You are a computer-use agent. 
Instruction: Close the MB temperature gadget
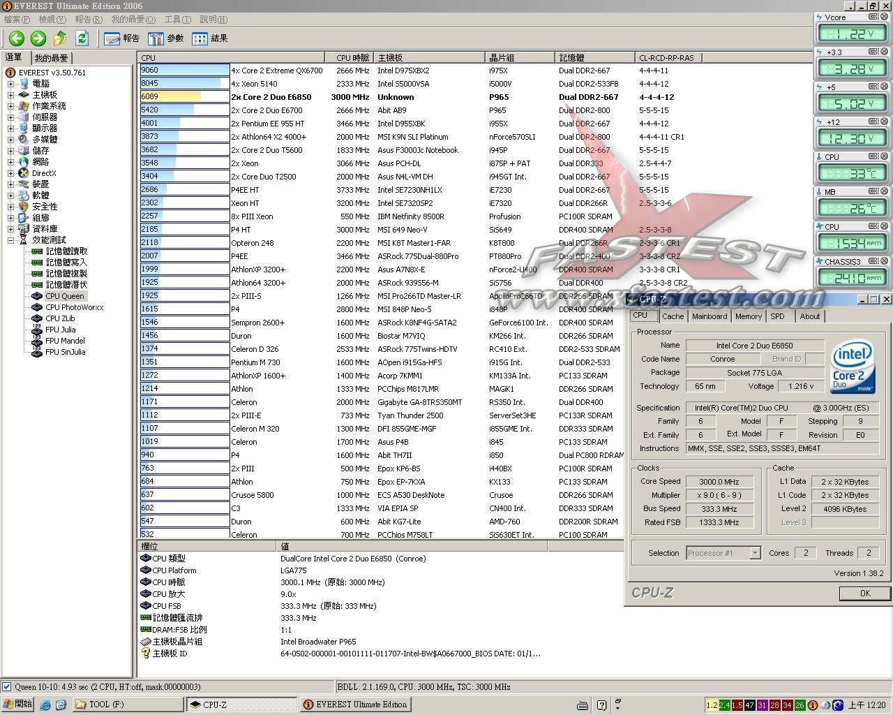[x=883, y=191]
